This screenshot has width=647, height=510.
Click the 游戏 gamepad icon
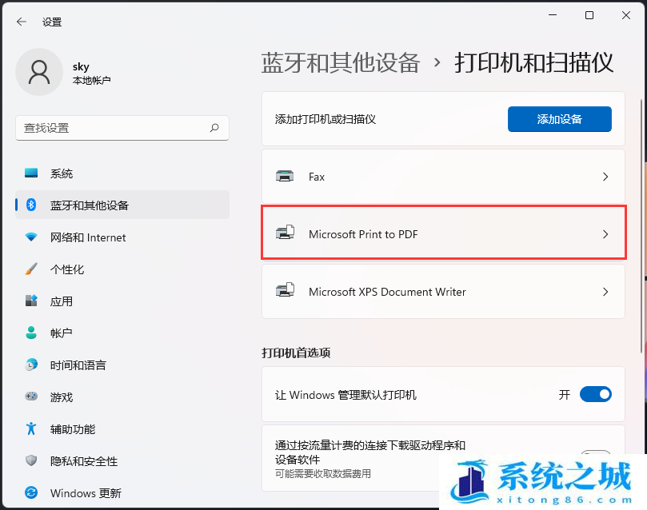click(x=31, y=396)
